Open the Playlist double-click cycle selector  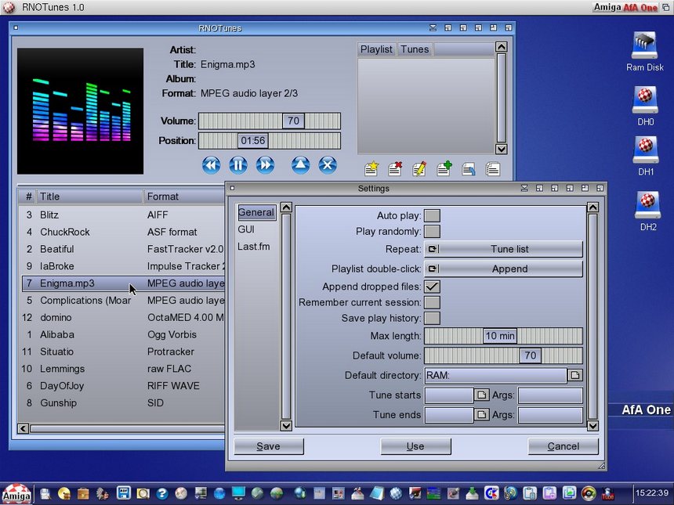click(503, 269)
